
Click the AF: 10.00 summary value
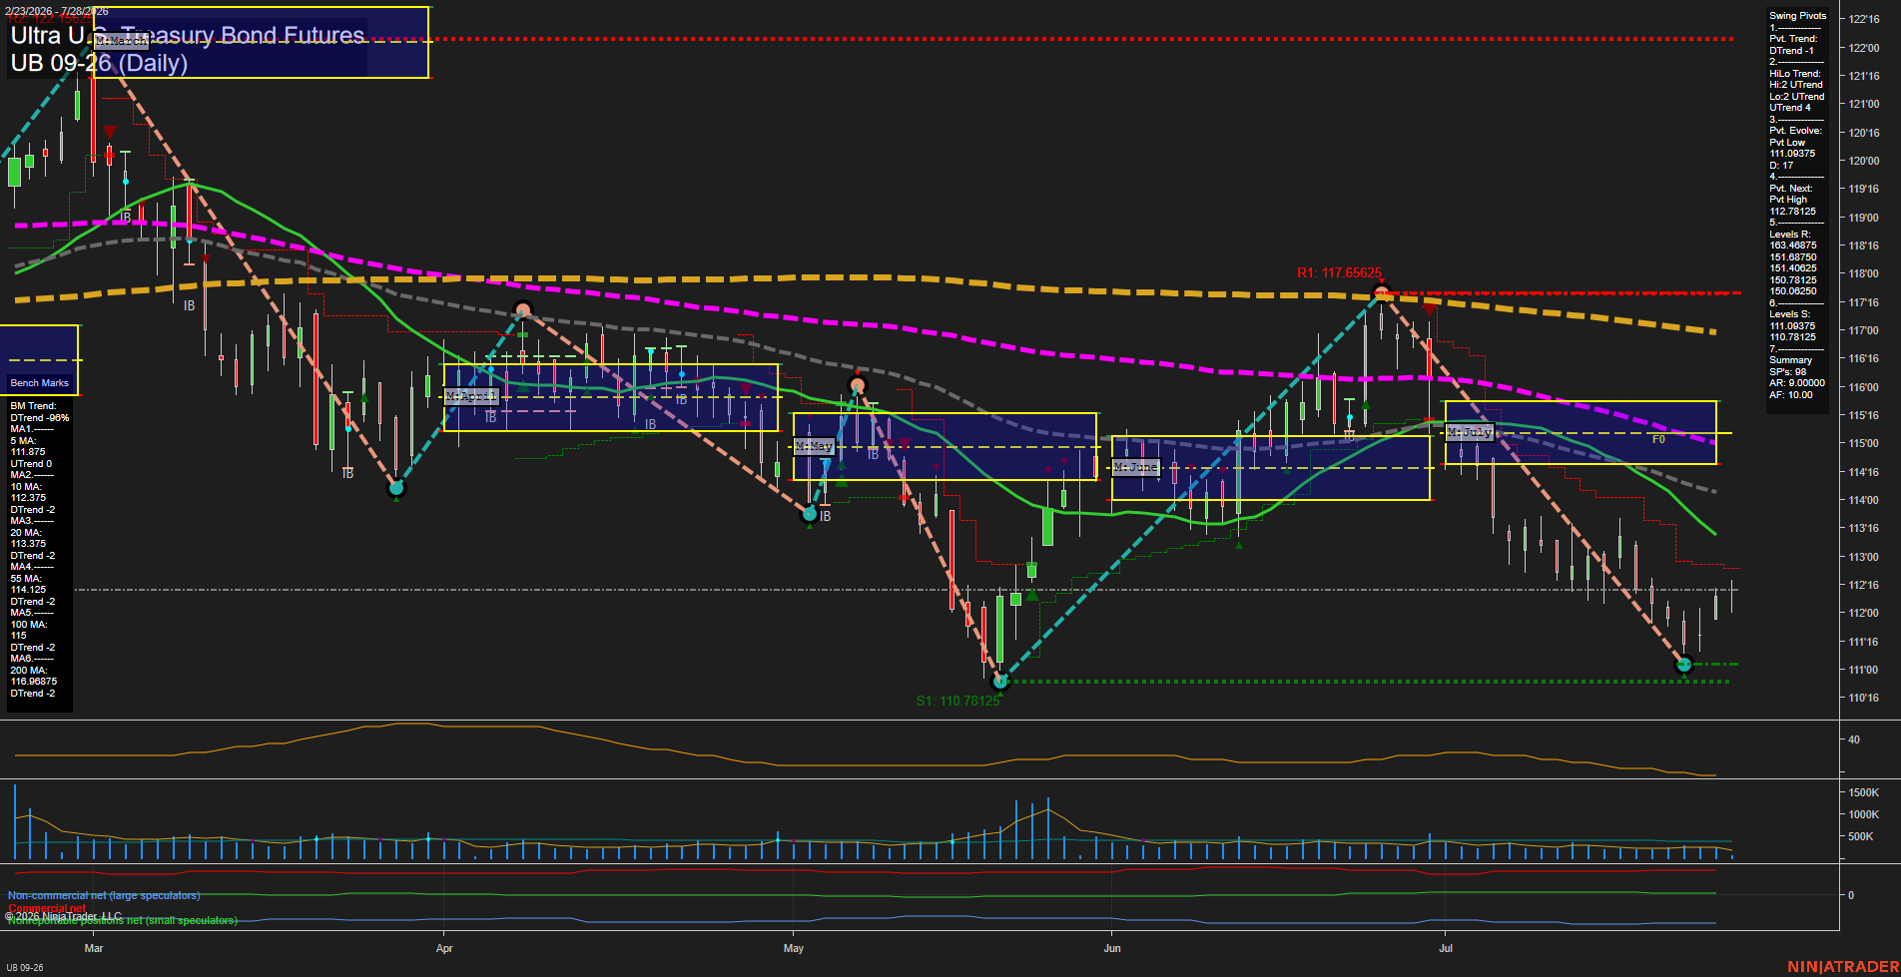coord(1791,394)
